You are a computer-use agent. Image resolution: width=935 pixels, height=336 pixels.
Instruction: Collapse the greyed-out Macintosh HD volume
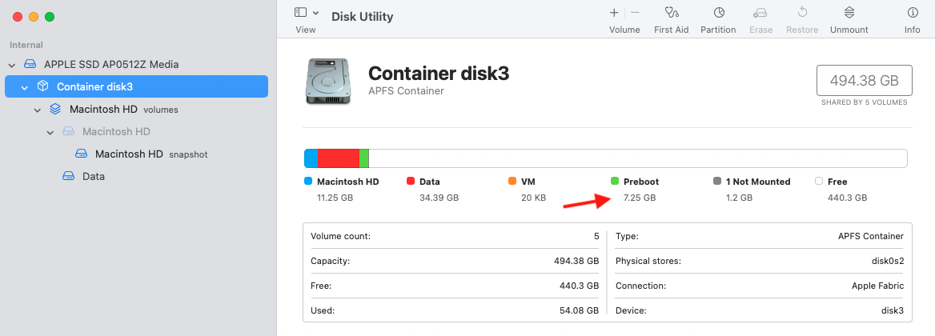[x=50, y=131]
